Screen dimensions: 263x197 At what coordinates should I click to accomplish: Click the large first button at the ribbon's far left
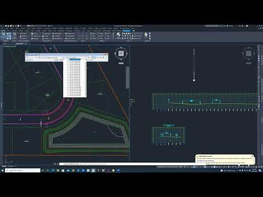(x=3, y=36)
